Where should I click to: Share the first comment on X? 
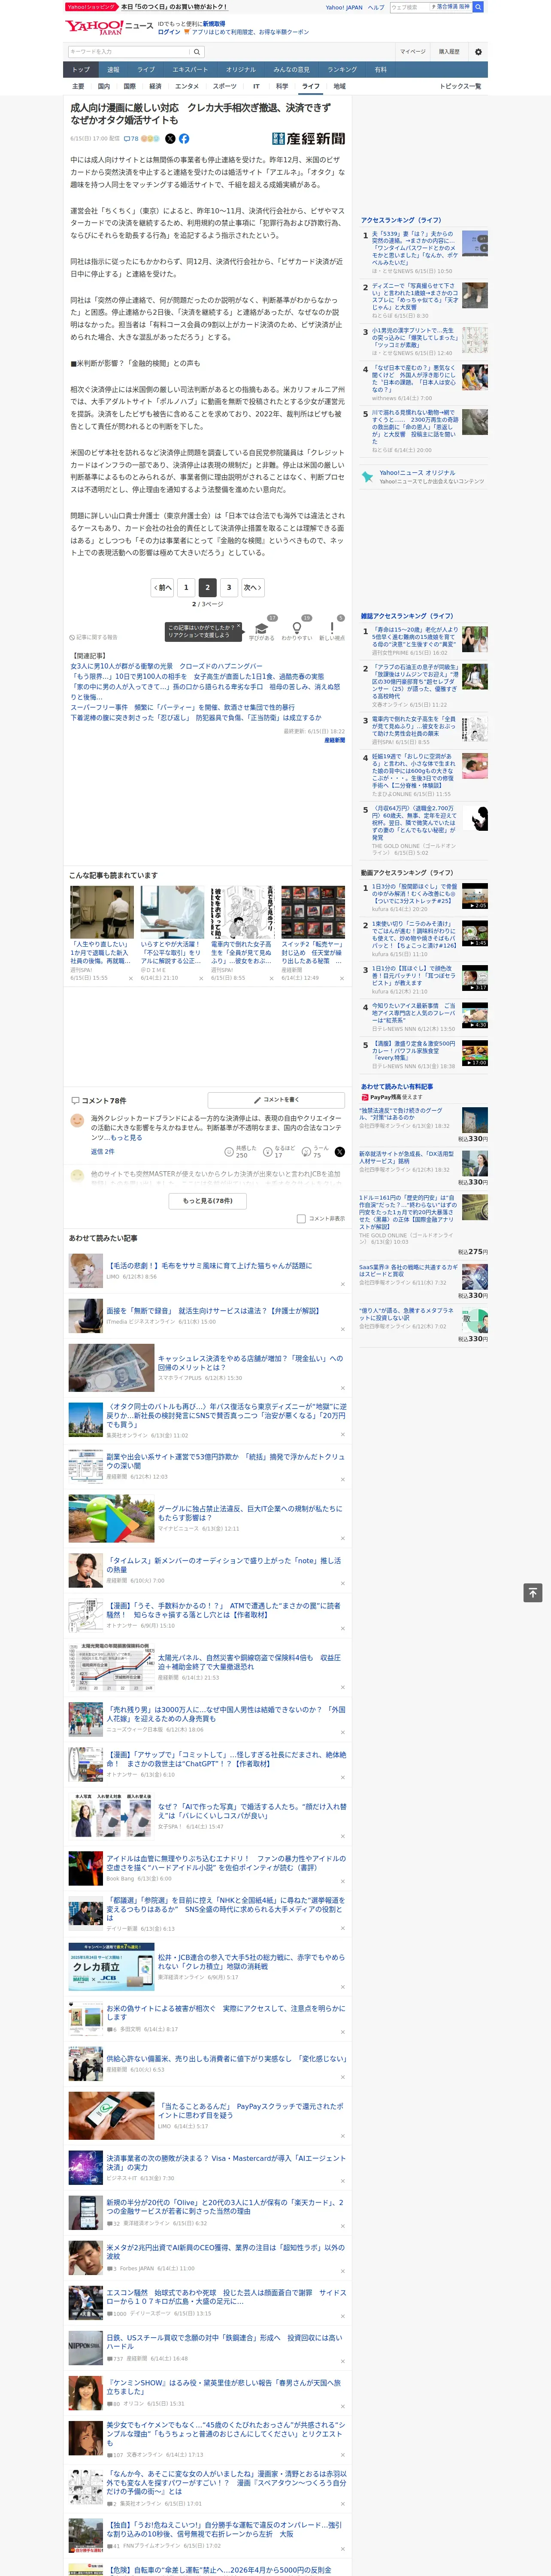pos(340,1151)
